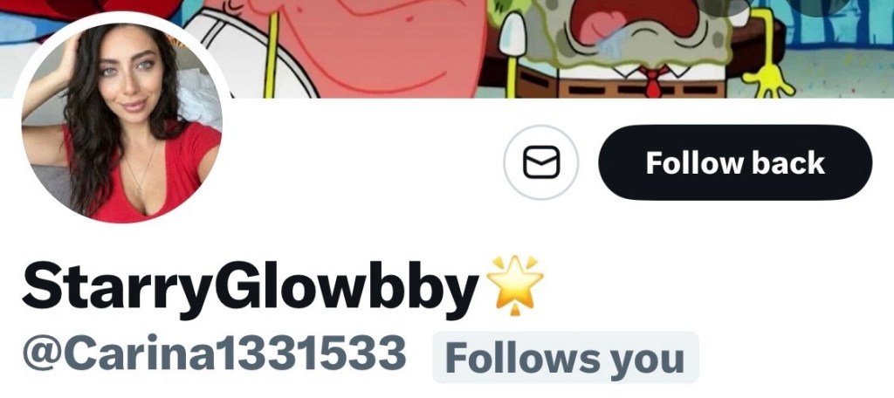The width and height of the screenshot is (894, 398).
Task: Tap the blue fence background in banner
Action: 838,29
